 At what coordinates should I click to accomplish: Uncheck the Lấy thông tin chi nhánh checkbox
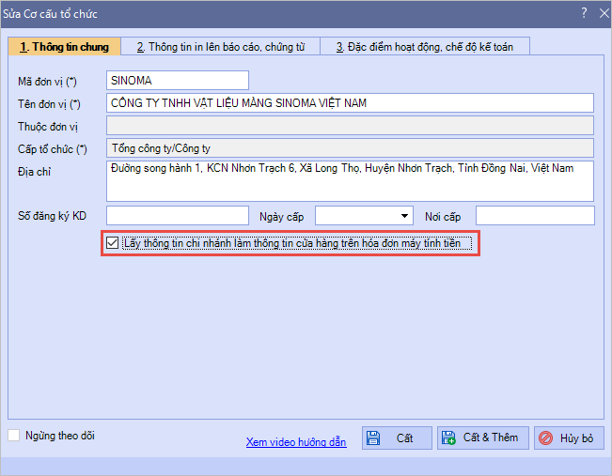click(113, 243)
